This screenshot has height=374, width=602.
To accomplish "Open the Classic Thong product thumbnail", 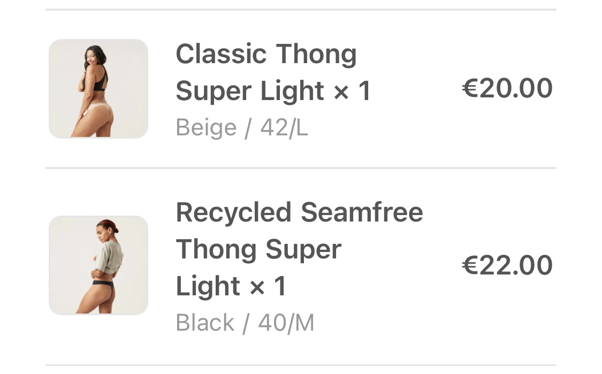I will coord(98,89).
